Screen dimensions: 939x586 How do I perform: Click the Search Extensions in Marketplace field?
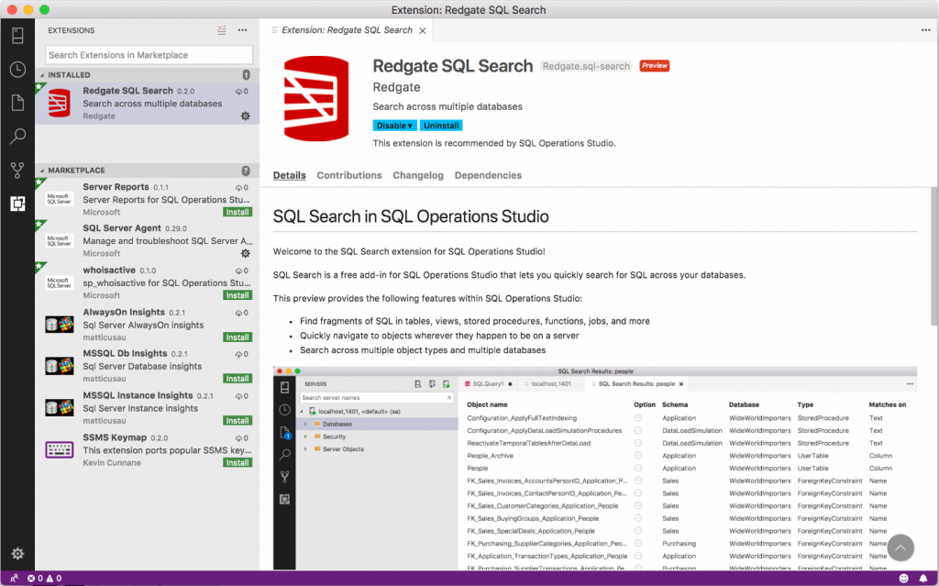(149, 55)
